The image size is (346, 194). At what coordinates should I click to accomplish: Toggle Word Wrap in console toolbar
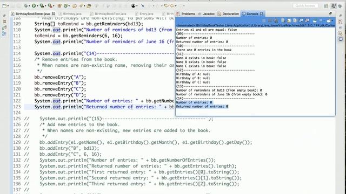[295, 20]
